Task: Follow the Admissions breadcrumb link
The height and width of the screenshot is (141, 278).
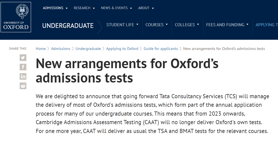Action: pos(61,49)
